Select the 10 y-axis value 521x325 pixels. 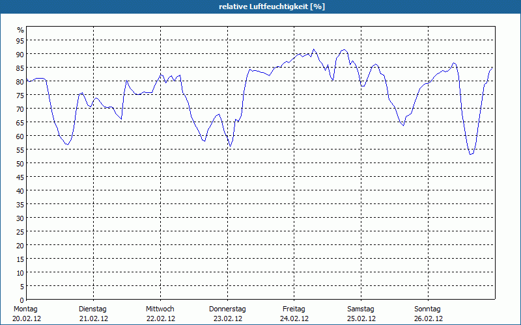coord(21,273)
